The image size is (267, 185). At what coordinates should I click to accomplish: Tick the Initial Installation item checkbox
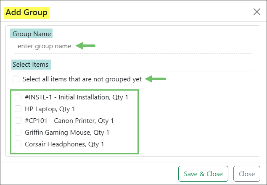18,97
